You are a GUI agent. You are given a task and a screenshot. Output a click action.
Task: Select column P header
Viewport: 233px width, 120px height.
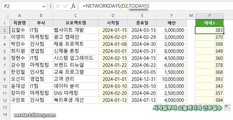click(x=209, y=16)
